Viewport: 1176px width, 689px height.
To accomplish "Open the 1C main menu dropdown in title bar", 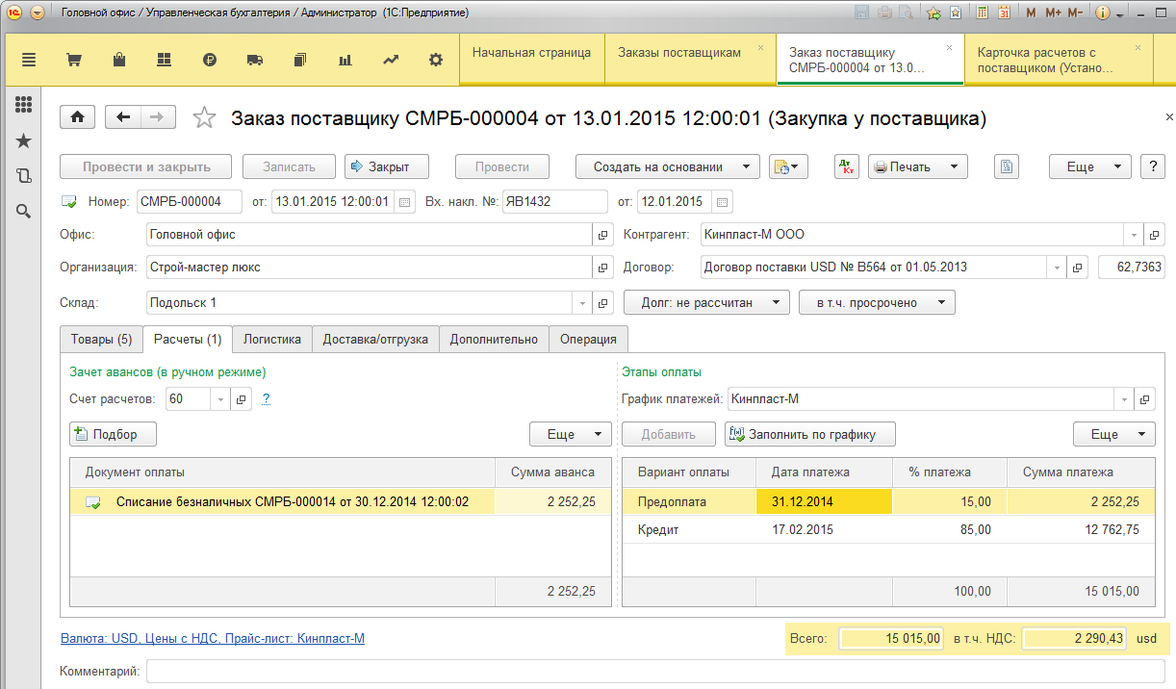I will click(x=38, y=13).
